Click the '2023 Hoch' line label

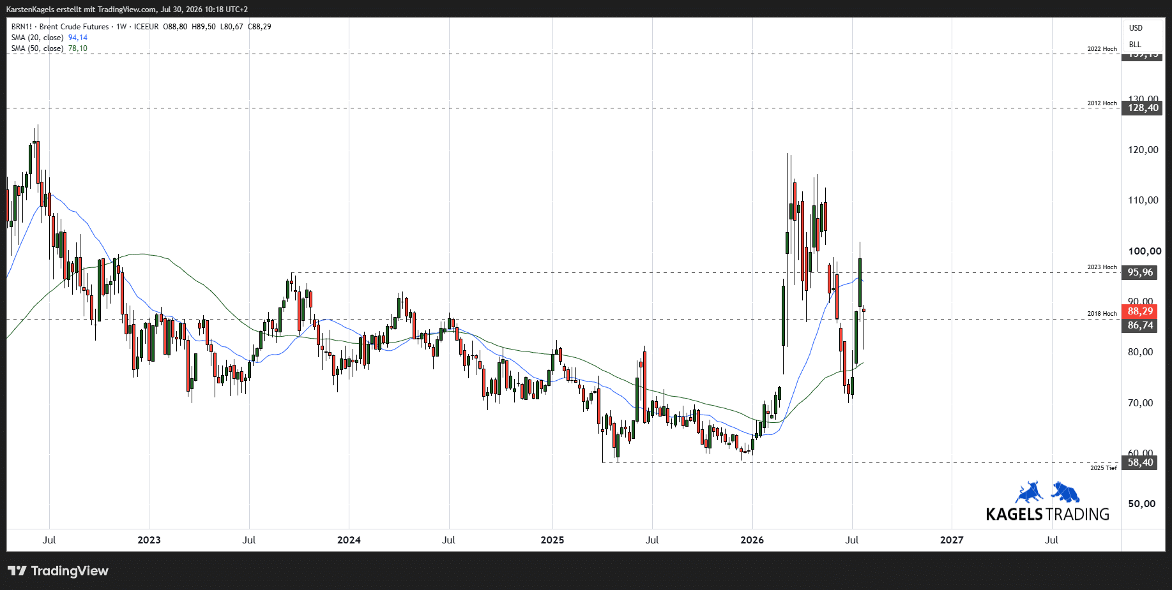point(1102,267)
